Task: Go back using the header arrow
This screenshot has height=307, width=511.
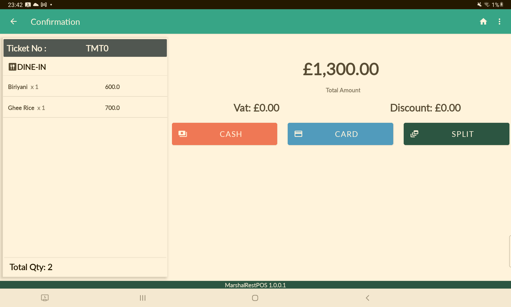Action: point(14,22)
